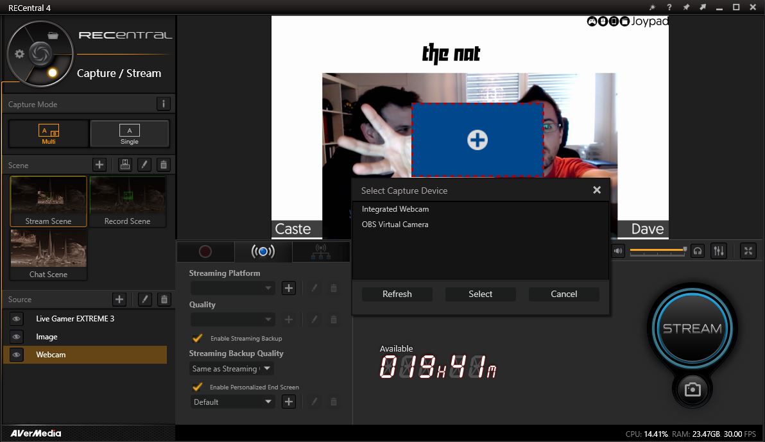
Task: Toggle visibility of Live Gamer EXTREME 3 source
Action: pos(16,319)
